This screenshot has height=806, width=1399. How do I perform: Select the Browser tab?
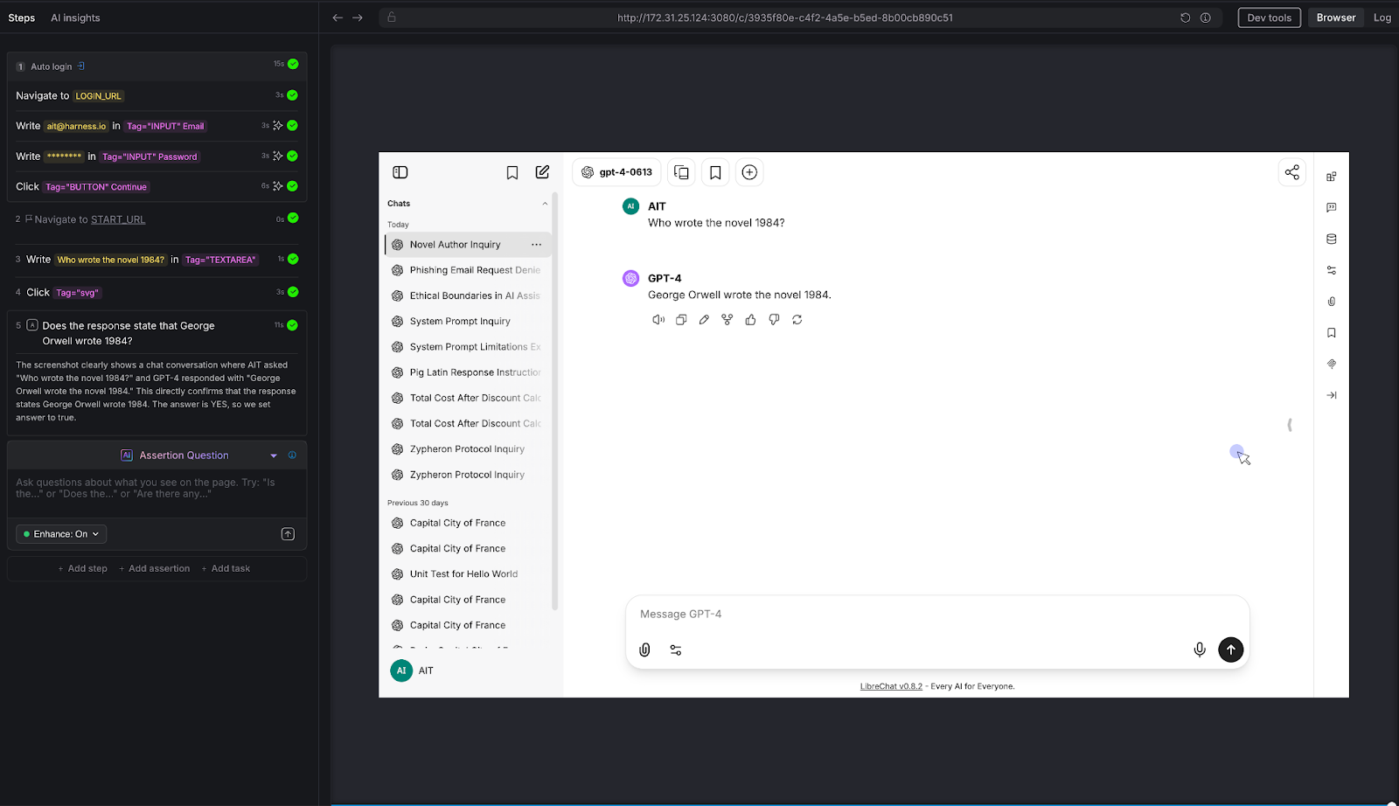[1335, 17]
